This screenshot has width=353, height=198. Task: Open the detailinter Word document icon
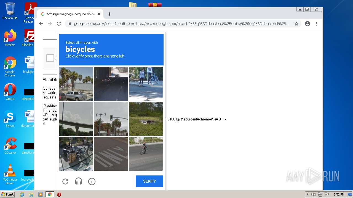(28, 119)
